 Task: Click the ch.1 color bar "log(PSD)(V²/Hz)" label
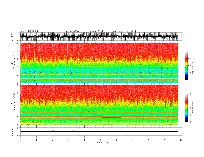pos(193,67)
